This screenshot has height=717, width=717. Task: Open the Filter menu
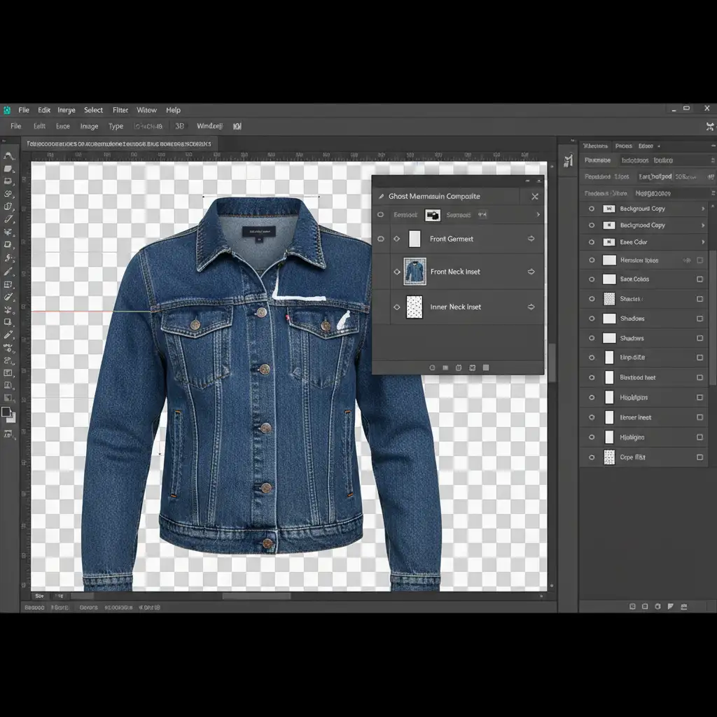pyautogui.click(x=120, y=110)
